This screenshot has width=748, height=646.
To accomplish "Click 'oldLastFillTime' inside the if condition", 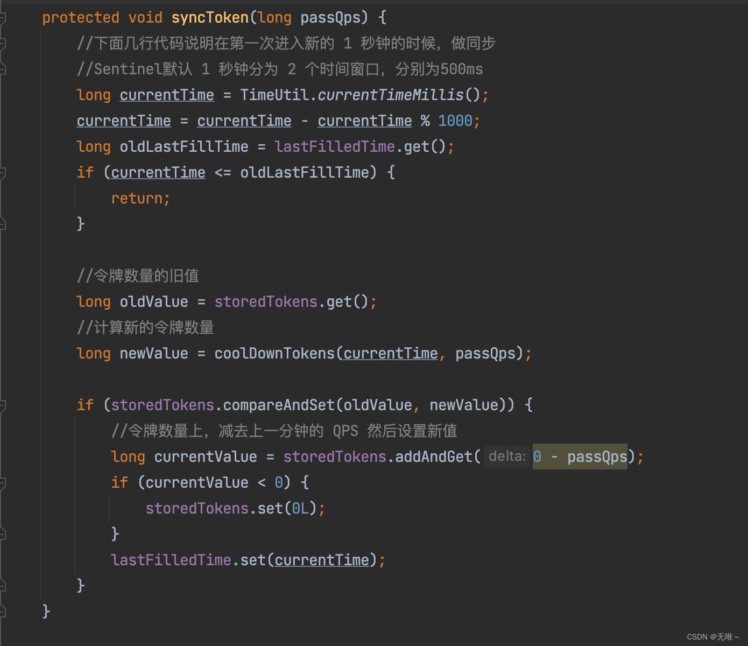I will click(x=305, y=173).
